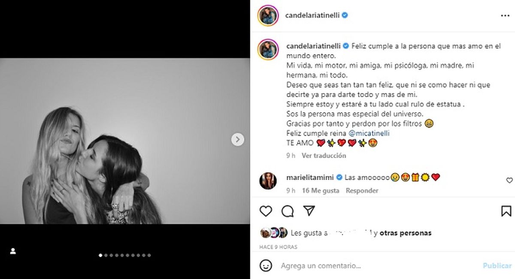Click Ver traducción under the caption

click(x=324, y=156)
